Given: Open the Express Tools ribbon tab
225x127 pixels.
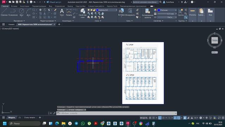Looking at the screenshot, I should click(112, 6).
